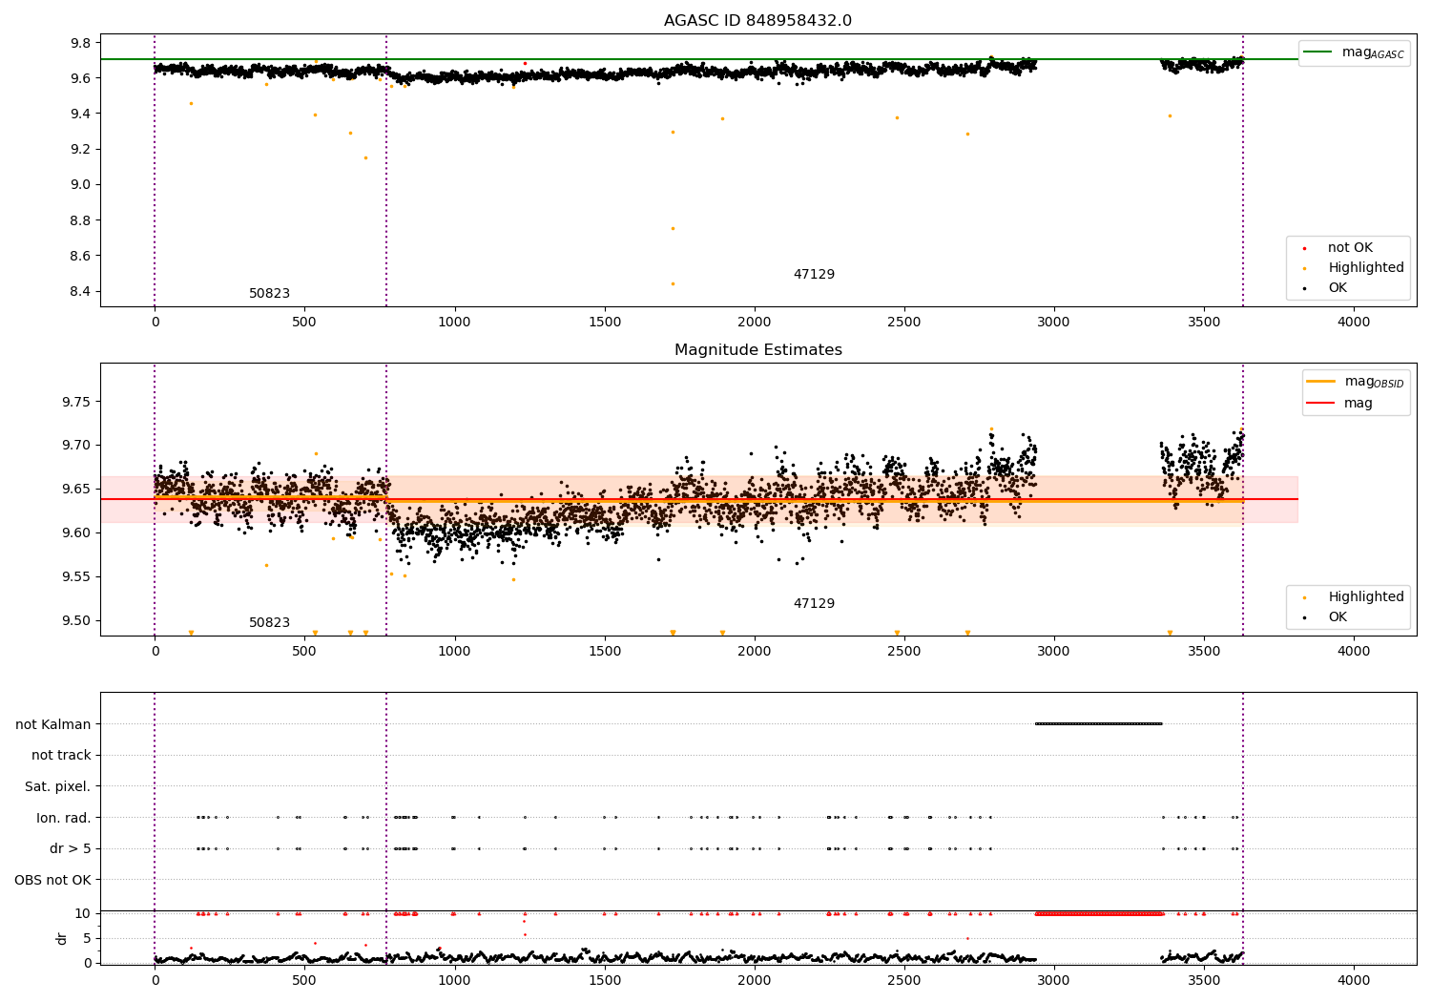Click 'not OK' in the top plot legend
This screenshot has height=1002, width=1431.
(x=1349, y=248)
